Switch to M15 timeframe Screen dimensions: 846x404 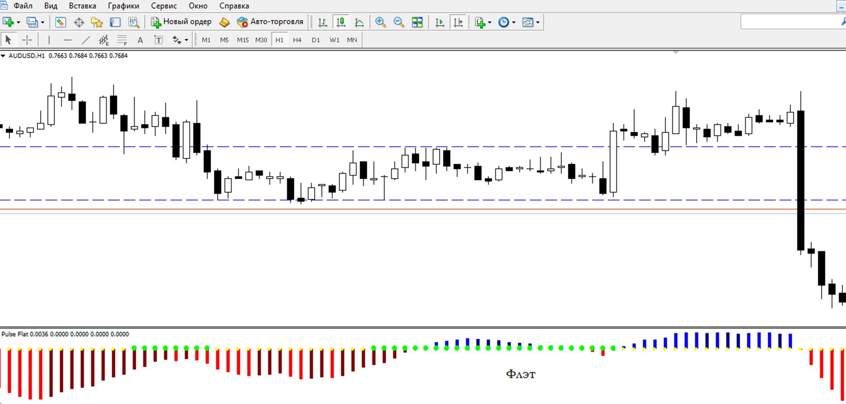click(x=243, y=40)
